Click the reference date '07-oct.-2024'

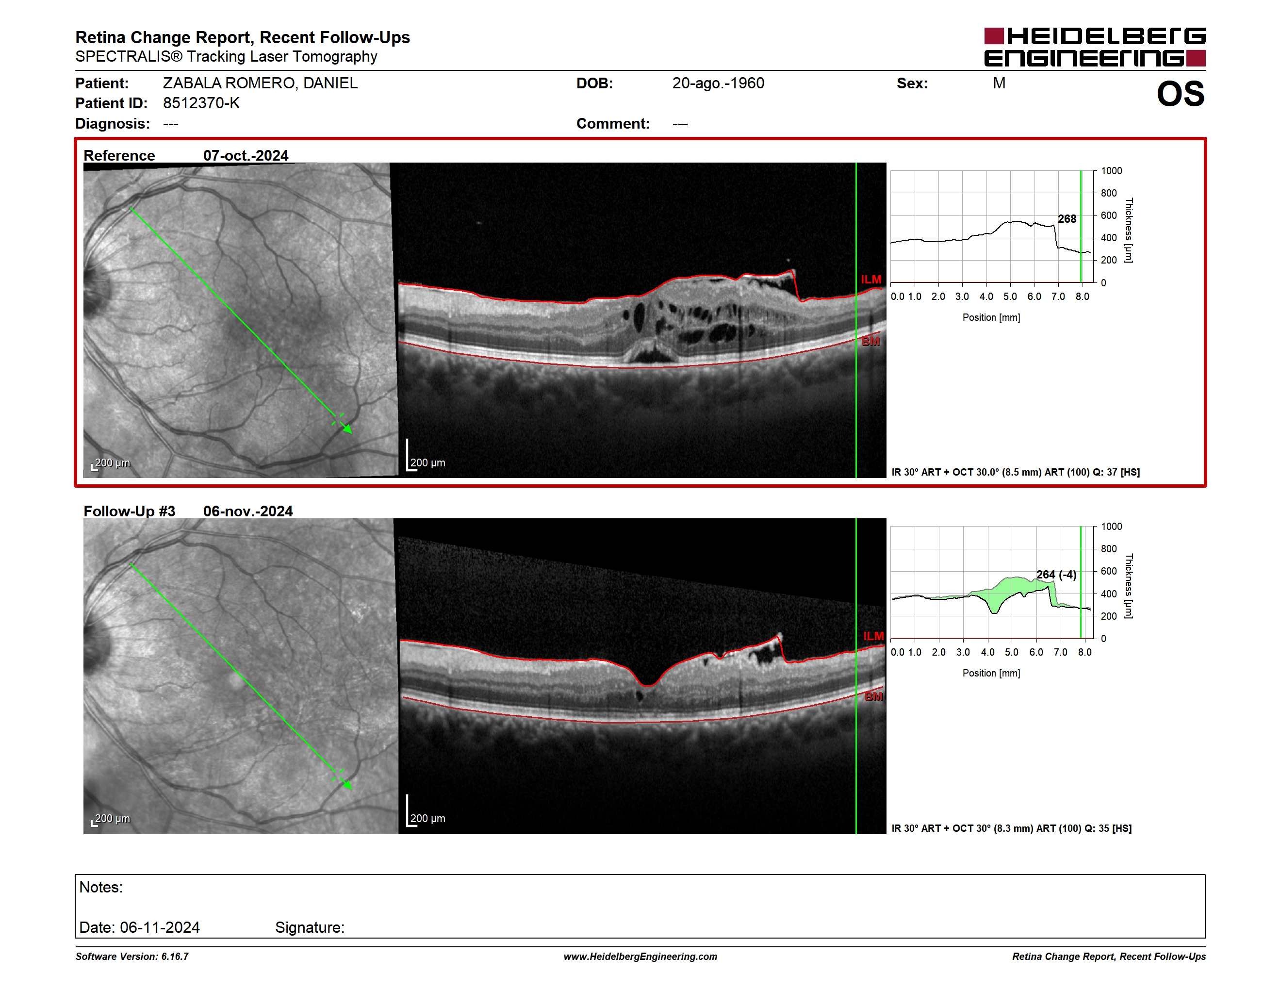coord(246,155)
